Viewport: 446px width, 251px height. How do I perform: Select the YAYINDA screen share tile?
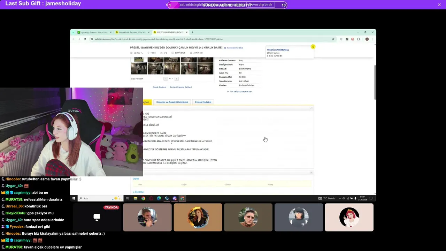(97, 217)
